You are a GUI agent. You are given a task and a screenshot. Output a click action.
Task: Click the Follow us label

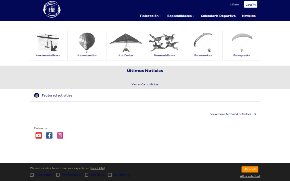[41, 128]
